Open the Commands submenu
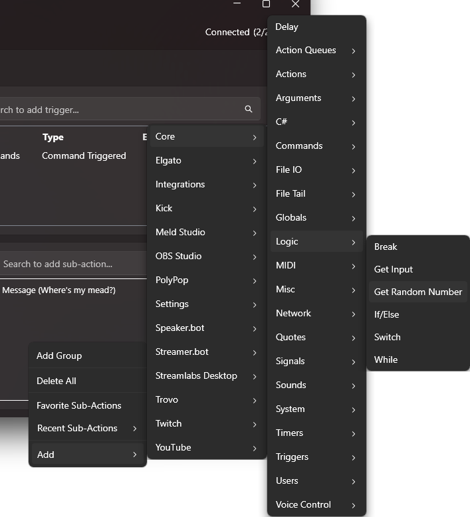The image size is (470, 517). [x=316, y=146]
